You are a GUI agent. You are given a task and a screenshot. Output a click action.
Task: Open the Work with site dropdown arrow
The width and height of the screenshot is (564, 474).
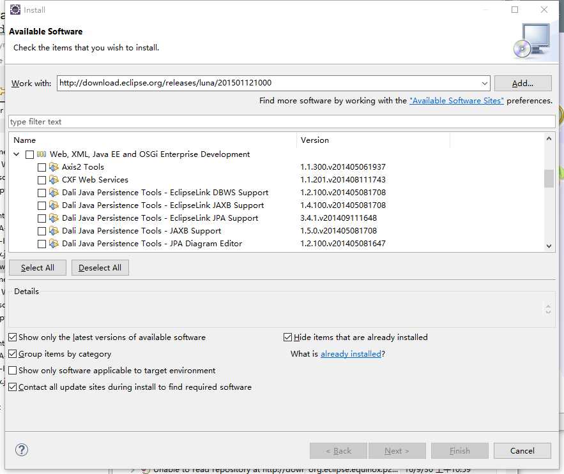(485, 84)
